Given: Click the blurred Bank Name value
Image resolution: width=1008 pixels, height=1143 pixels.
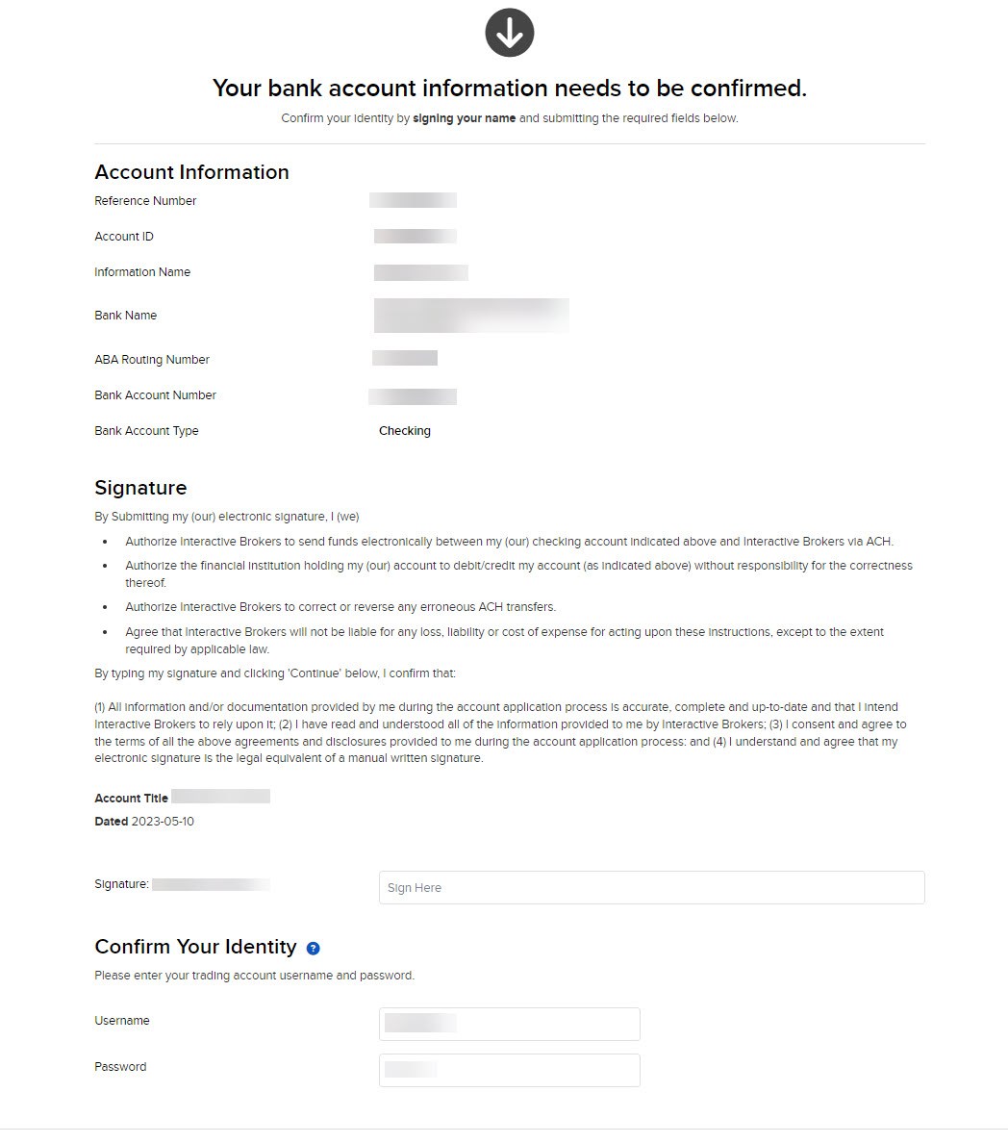Looking at the screenshot, I should (x=470, y=316).
